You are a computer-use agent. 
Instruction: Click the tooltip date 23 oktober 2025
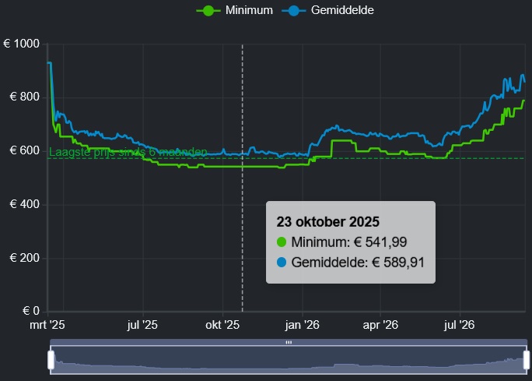click(x=327, y=221)
